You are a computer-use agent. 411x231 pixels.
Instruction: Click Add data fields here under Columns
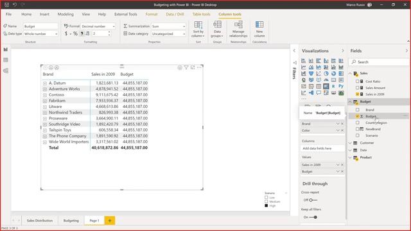pos(322,148)
